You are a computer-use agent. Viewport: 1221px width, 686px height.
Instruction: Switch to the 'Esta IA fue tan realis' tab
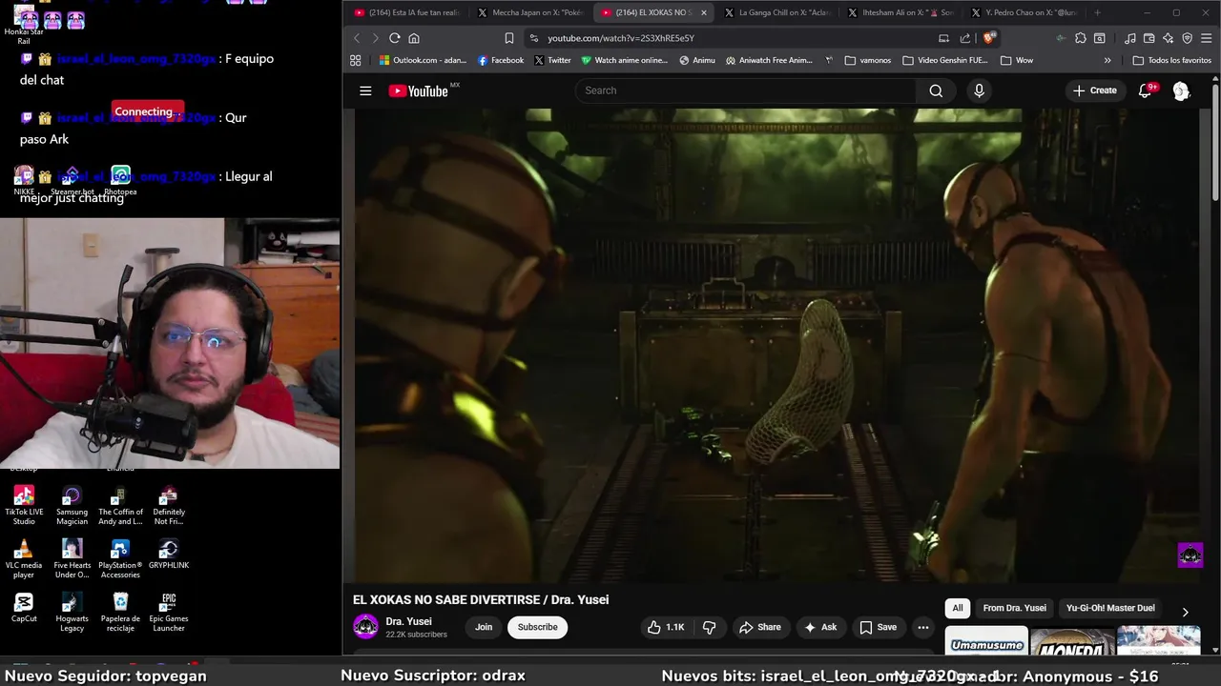406,12
